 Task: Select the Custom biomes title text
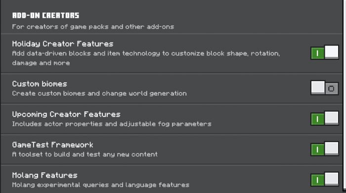coord(40,84)
